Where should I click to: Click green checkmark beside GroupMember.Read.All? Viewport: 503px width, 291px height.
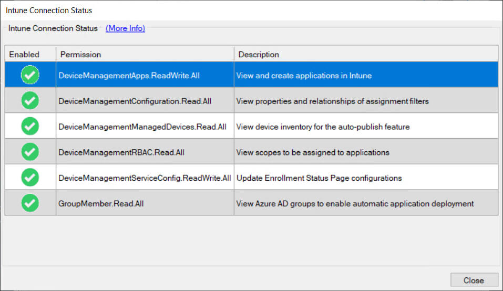(30, 203)
